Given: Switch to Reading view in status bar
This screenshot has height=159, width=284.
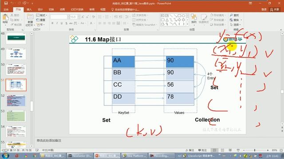Looking at the screenshot, I should coord(230,150).
